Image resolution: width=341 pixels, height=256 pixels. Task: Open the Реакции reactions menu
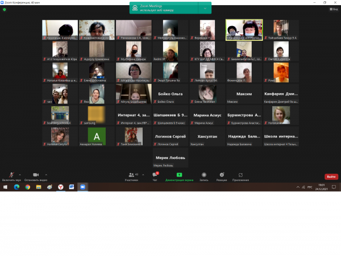tap(222, 175)
